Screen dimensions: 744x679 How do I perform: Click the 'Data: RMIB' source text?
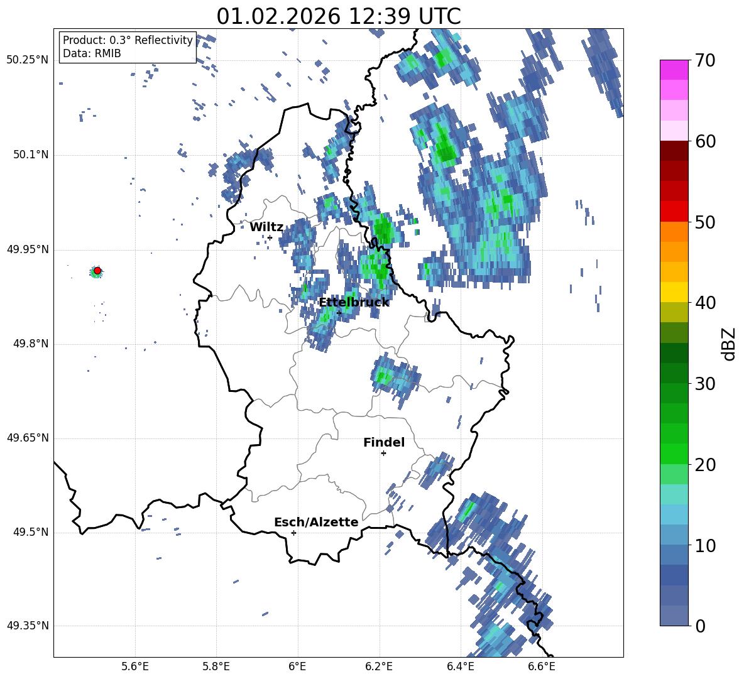click(x=92, y=53)
